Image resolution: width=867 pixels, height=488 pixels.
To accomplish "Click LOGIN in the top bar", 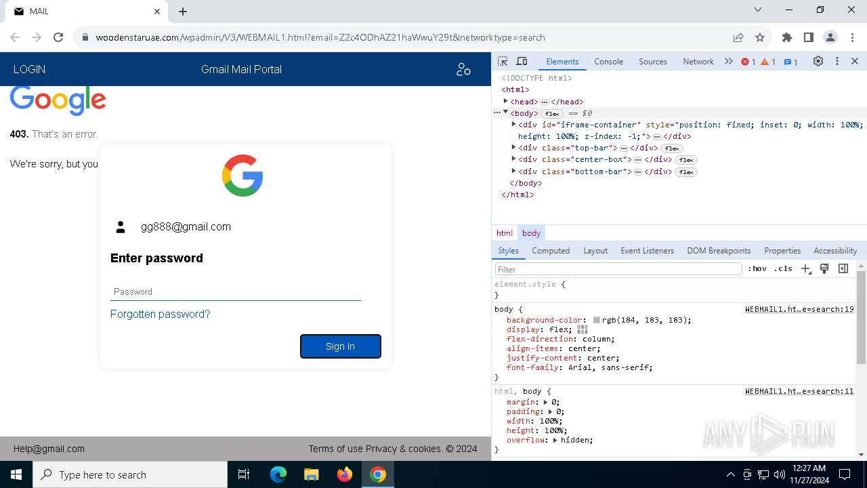I will point(29,69).
